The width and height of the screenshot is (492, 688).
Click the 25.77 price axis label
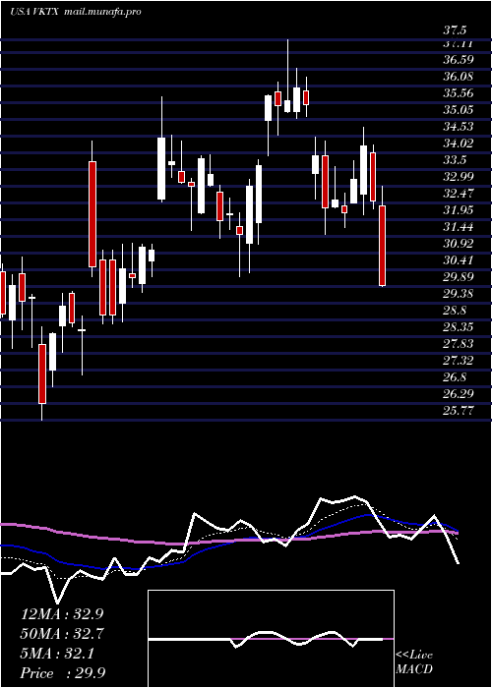pos(459,410)
